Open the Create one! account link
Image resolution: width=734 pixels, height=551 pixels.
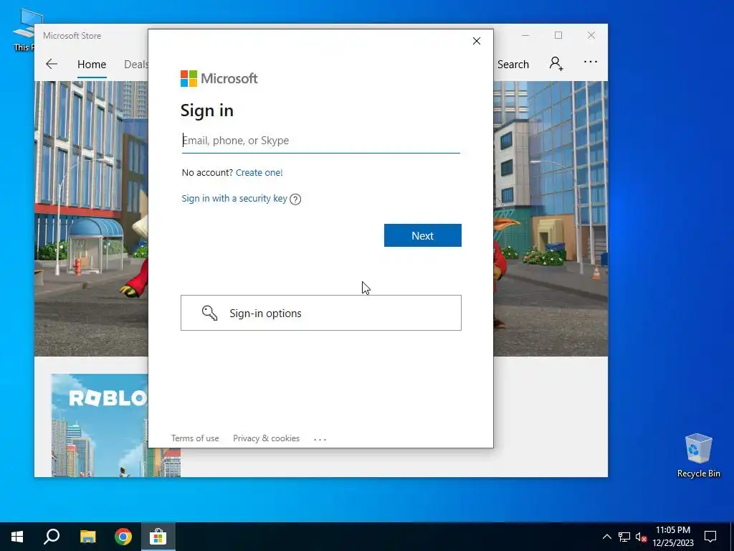[x=259, y=172]
